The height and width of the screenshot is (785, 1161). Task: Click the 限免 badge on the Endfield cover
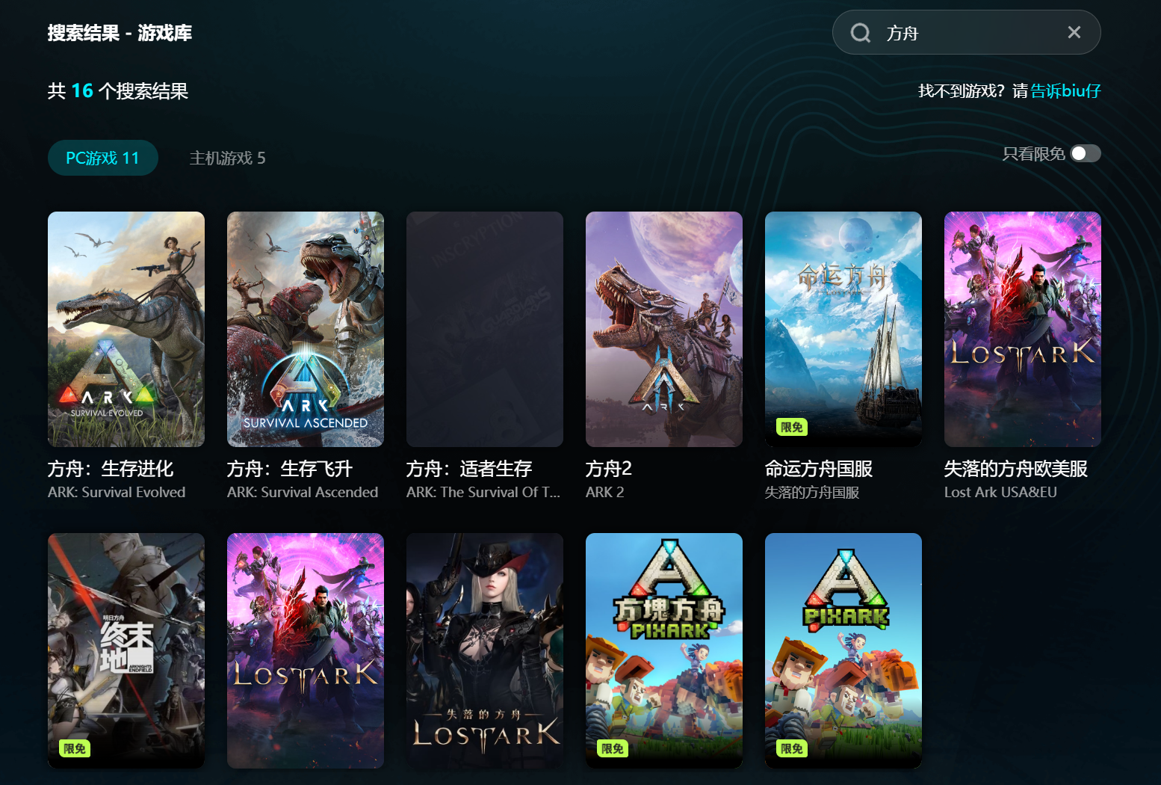pos(75,748)
